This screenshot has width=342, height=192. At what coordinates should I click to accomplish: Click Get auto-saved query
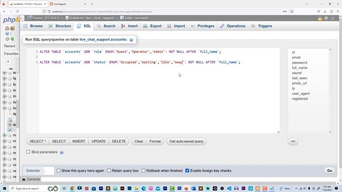point(186,141)
